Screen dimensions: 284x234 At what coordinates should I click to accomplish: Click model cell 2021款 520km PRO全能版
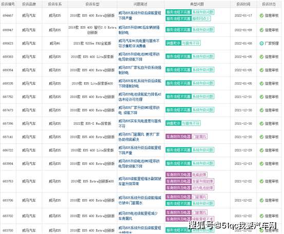point(92,44)
